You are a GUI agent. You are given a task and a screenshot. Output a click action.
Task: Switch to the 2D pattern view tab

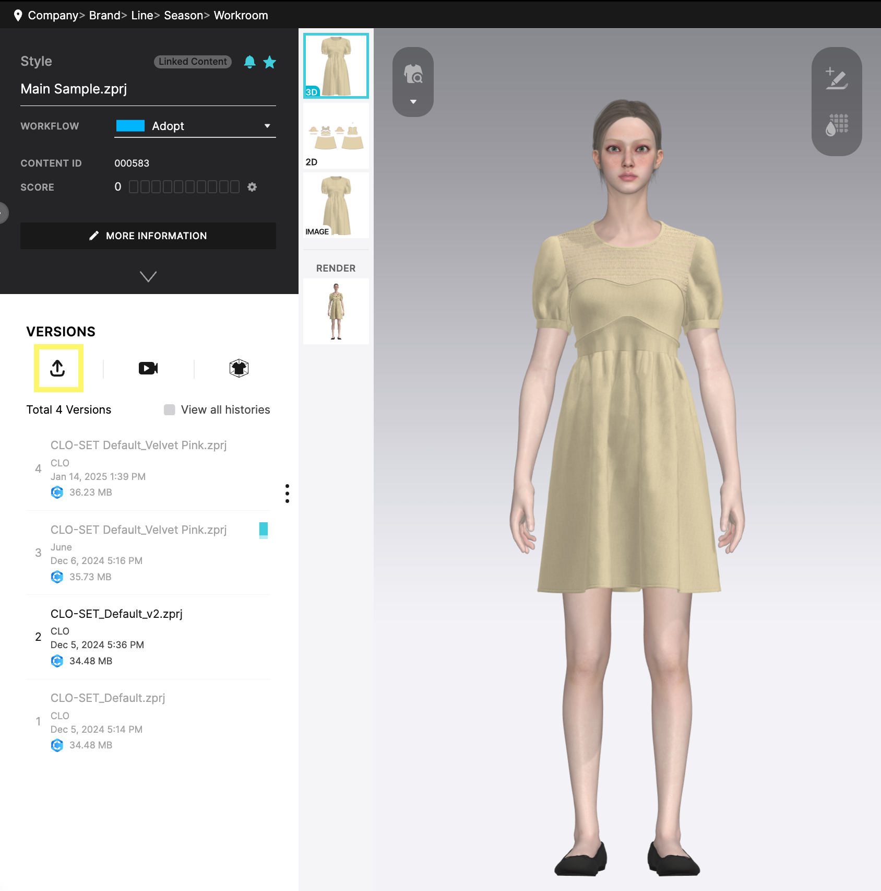click(336, 135)
